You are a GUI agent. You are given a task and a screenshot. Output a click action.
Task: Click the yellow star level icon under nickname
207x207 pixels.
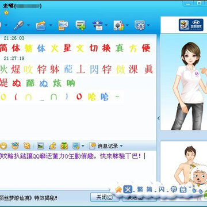coord(6,13)
